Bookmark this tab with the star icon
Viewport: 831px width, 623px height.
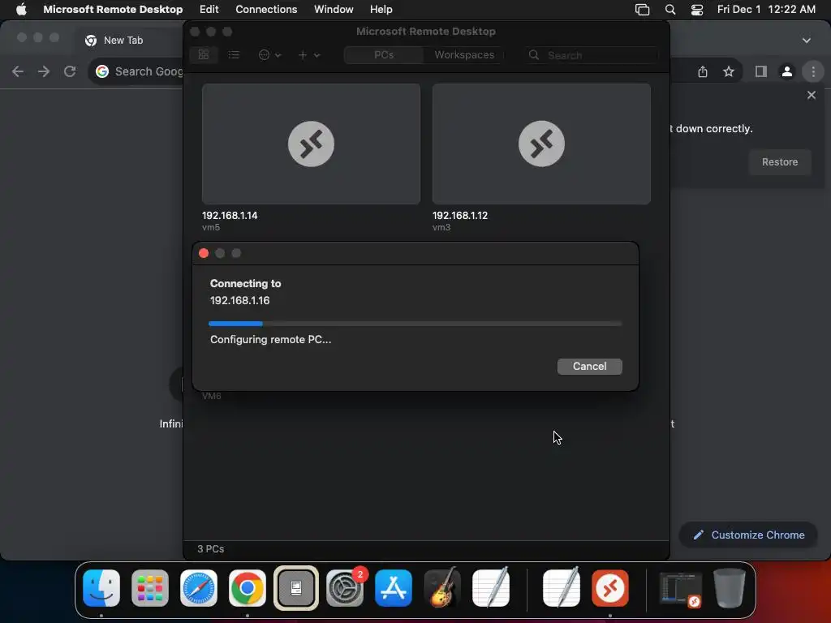(x=729, y=71)
